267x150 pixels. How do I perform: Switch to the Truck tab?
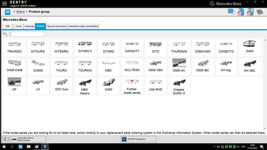(x=18, y=26)
